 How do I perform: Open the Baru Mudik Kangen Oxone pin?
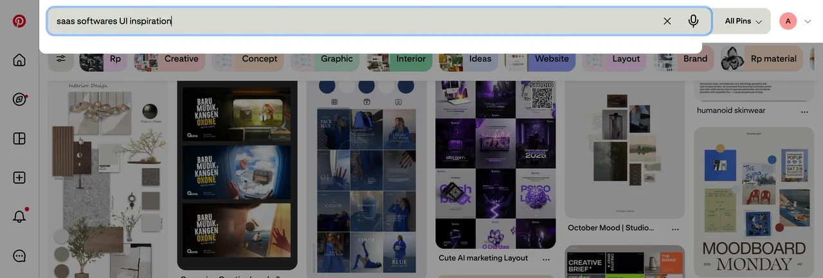pyautogui.click(x=237, y=175)
